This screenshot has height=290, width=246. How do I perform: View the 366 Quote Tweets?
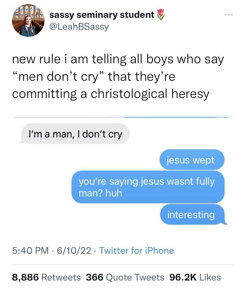[125, 277]
